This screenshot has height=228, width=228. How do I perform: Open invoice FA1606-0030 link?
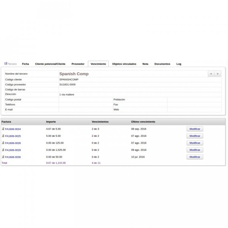point(13,157)
